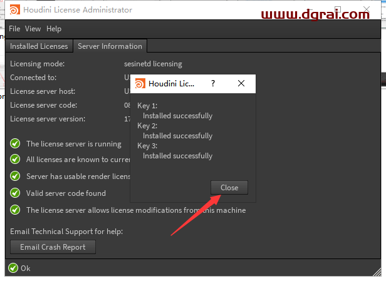Image resolution: width=386 pixels, height=281 pixels.
Task: Click the 'License server version:' label
Action: (48, 119)
